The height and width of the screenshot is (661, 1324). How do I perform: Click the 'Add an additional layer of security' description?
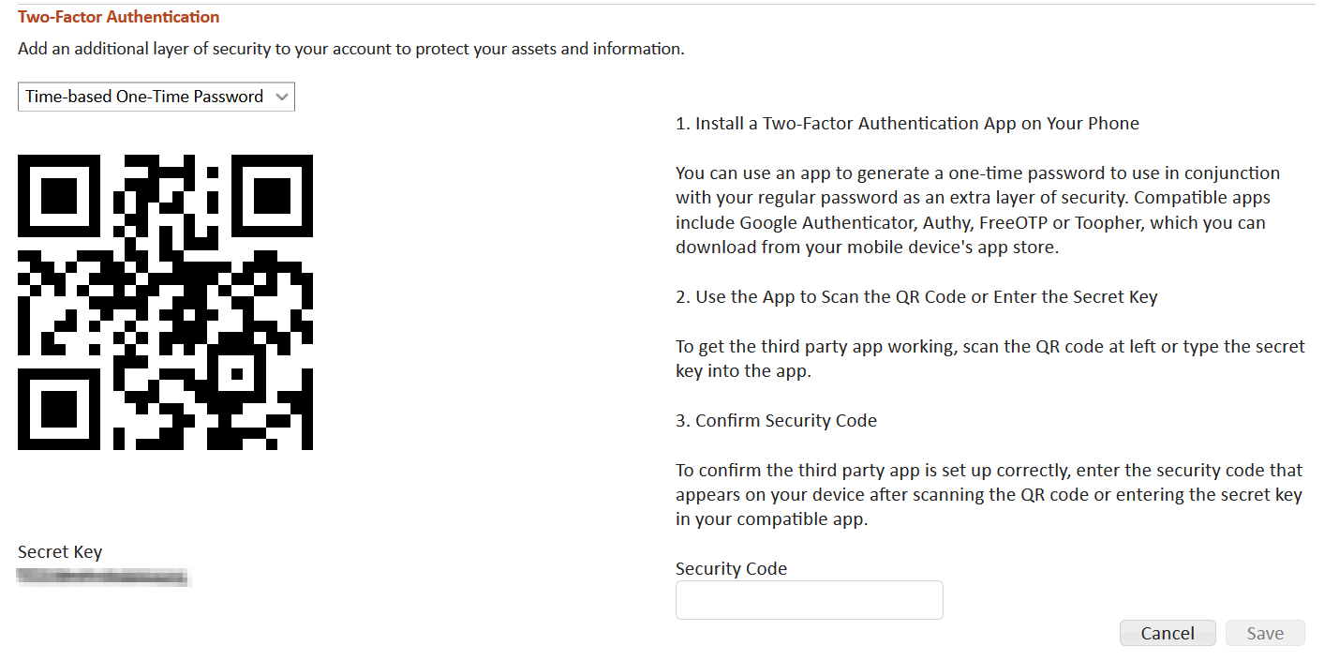(x=351, y=49)
